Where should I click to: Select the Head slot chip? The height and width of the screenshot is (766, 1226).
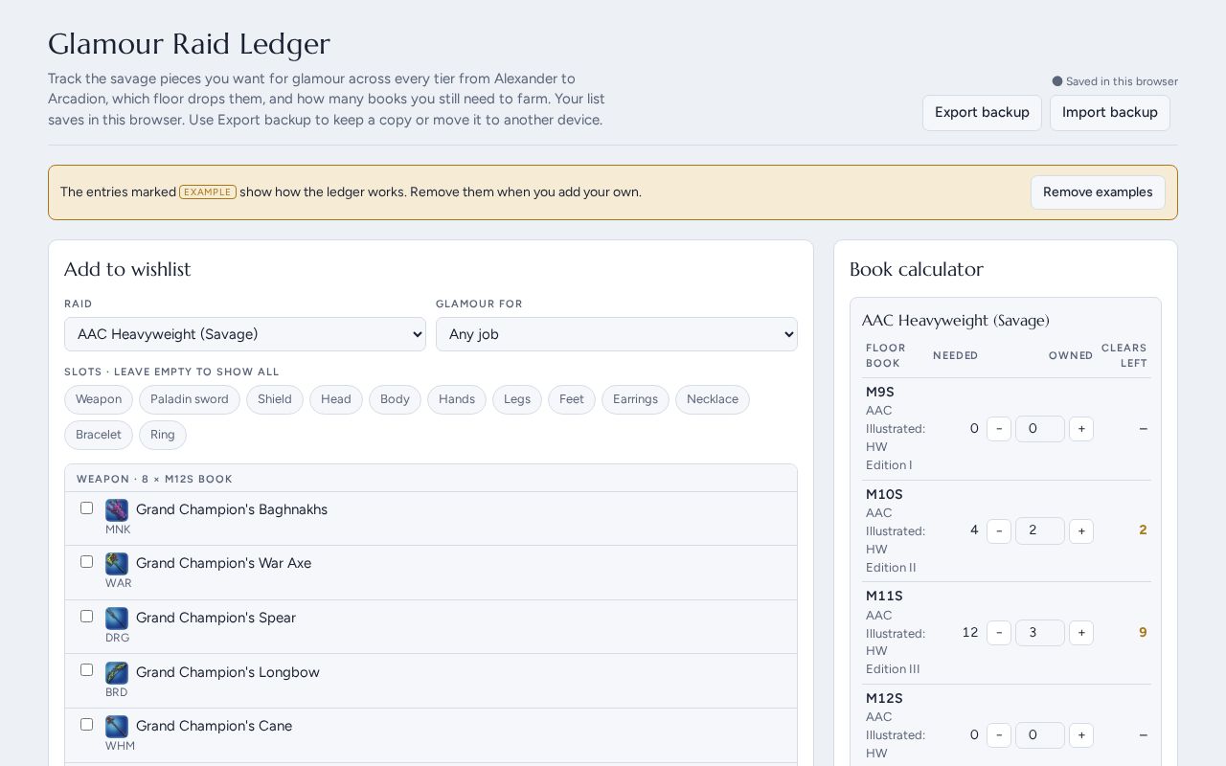[336, 399]
